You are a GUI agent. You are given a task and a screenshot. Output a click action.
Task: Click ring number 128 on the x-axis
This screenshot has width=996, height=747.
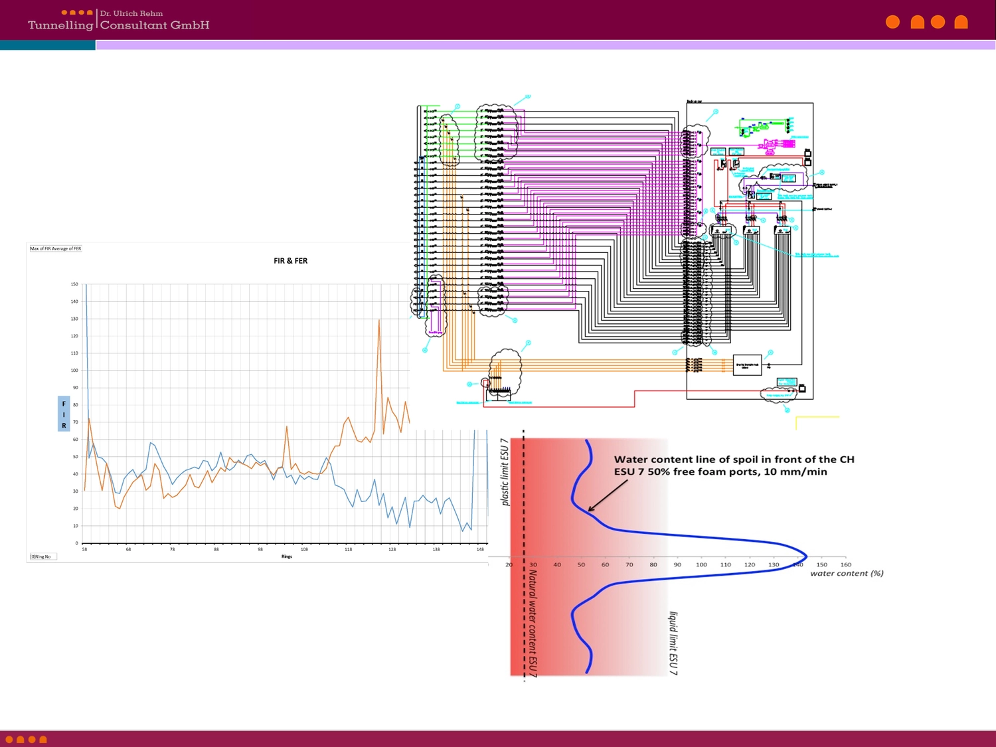[392, 550]
